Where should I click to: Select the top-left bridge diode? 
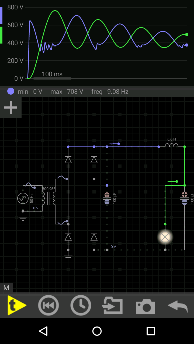point(68,160)
